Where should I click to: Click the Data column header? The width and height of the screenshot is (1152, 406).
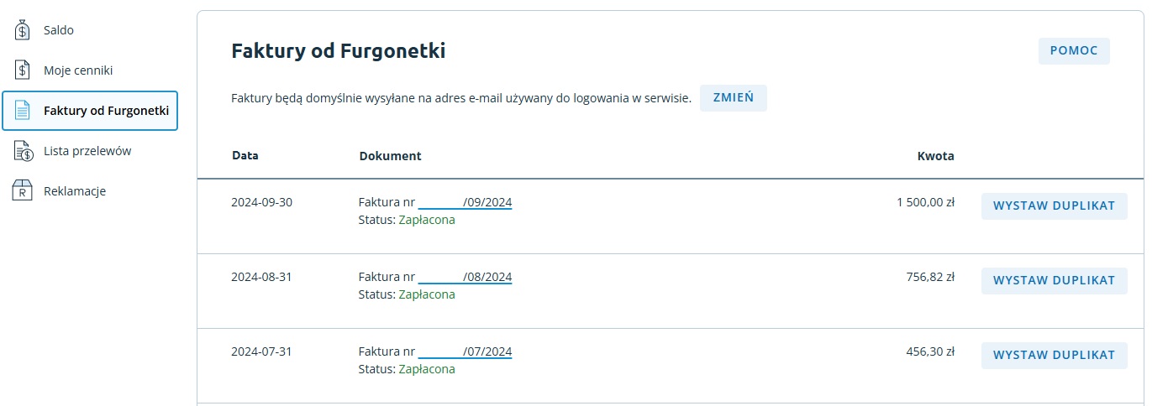pos(245,156)
